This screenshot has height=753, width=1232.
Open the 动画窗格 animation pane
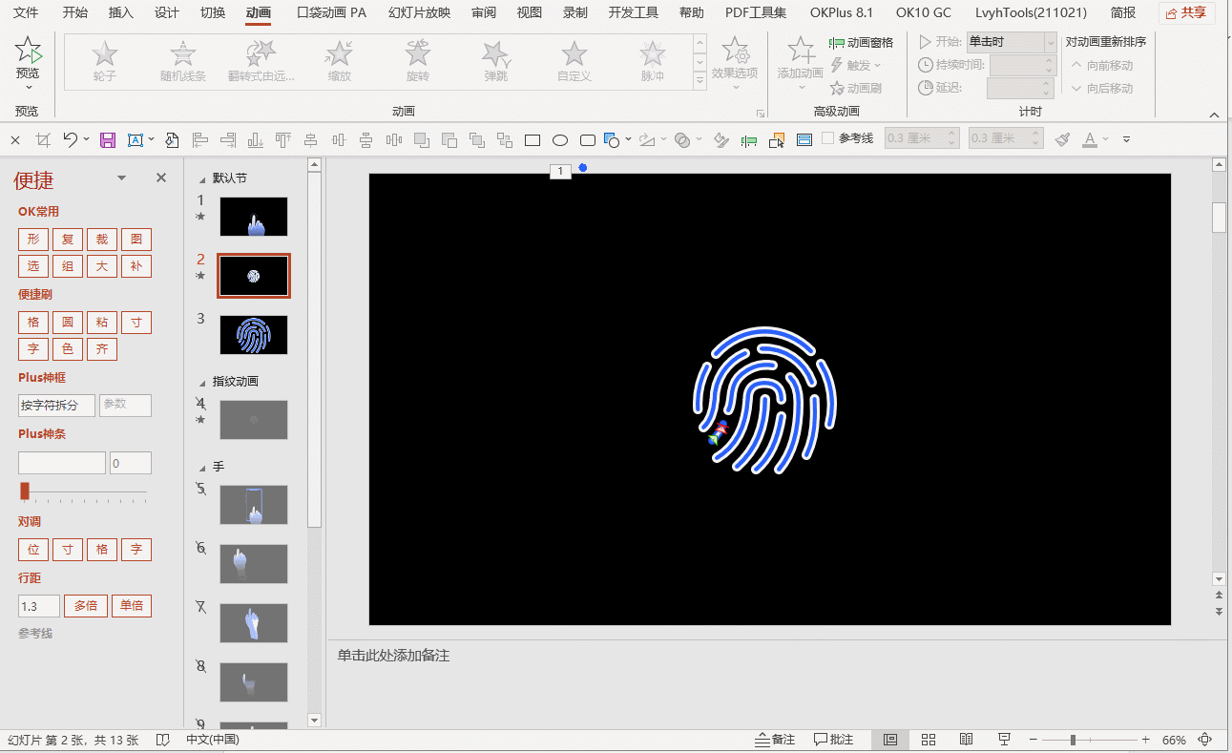click(862, 42)
